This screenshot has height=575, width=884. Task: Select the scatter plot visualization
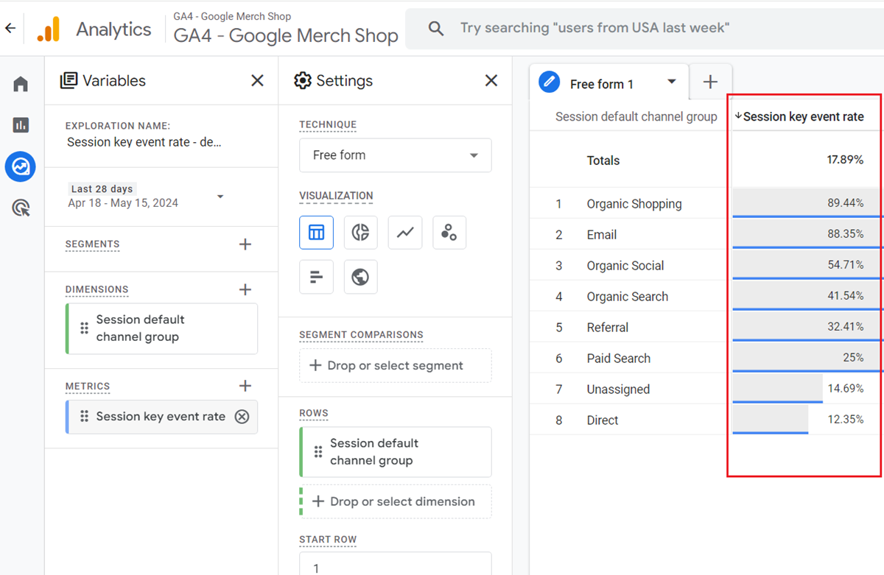click(449, 232)
